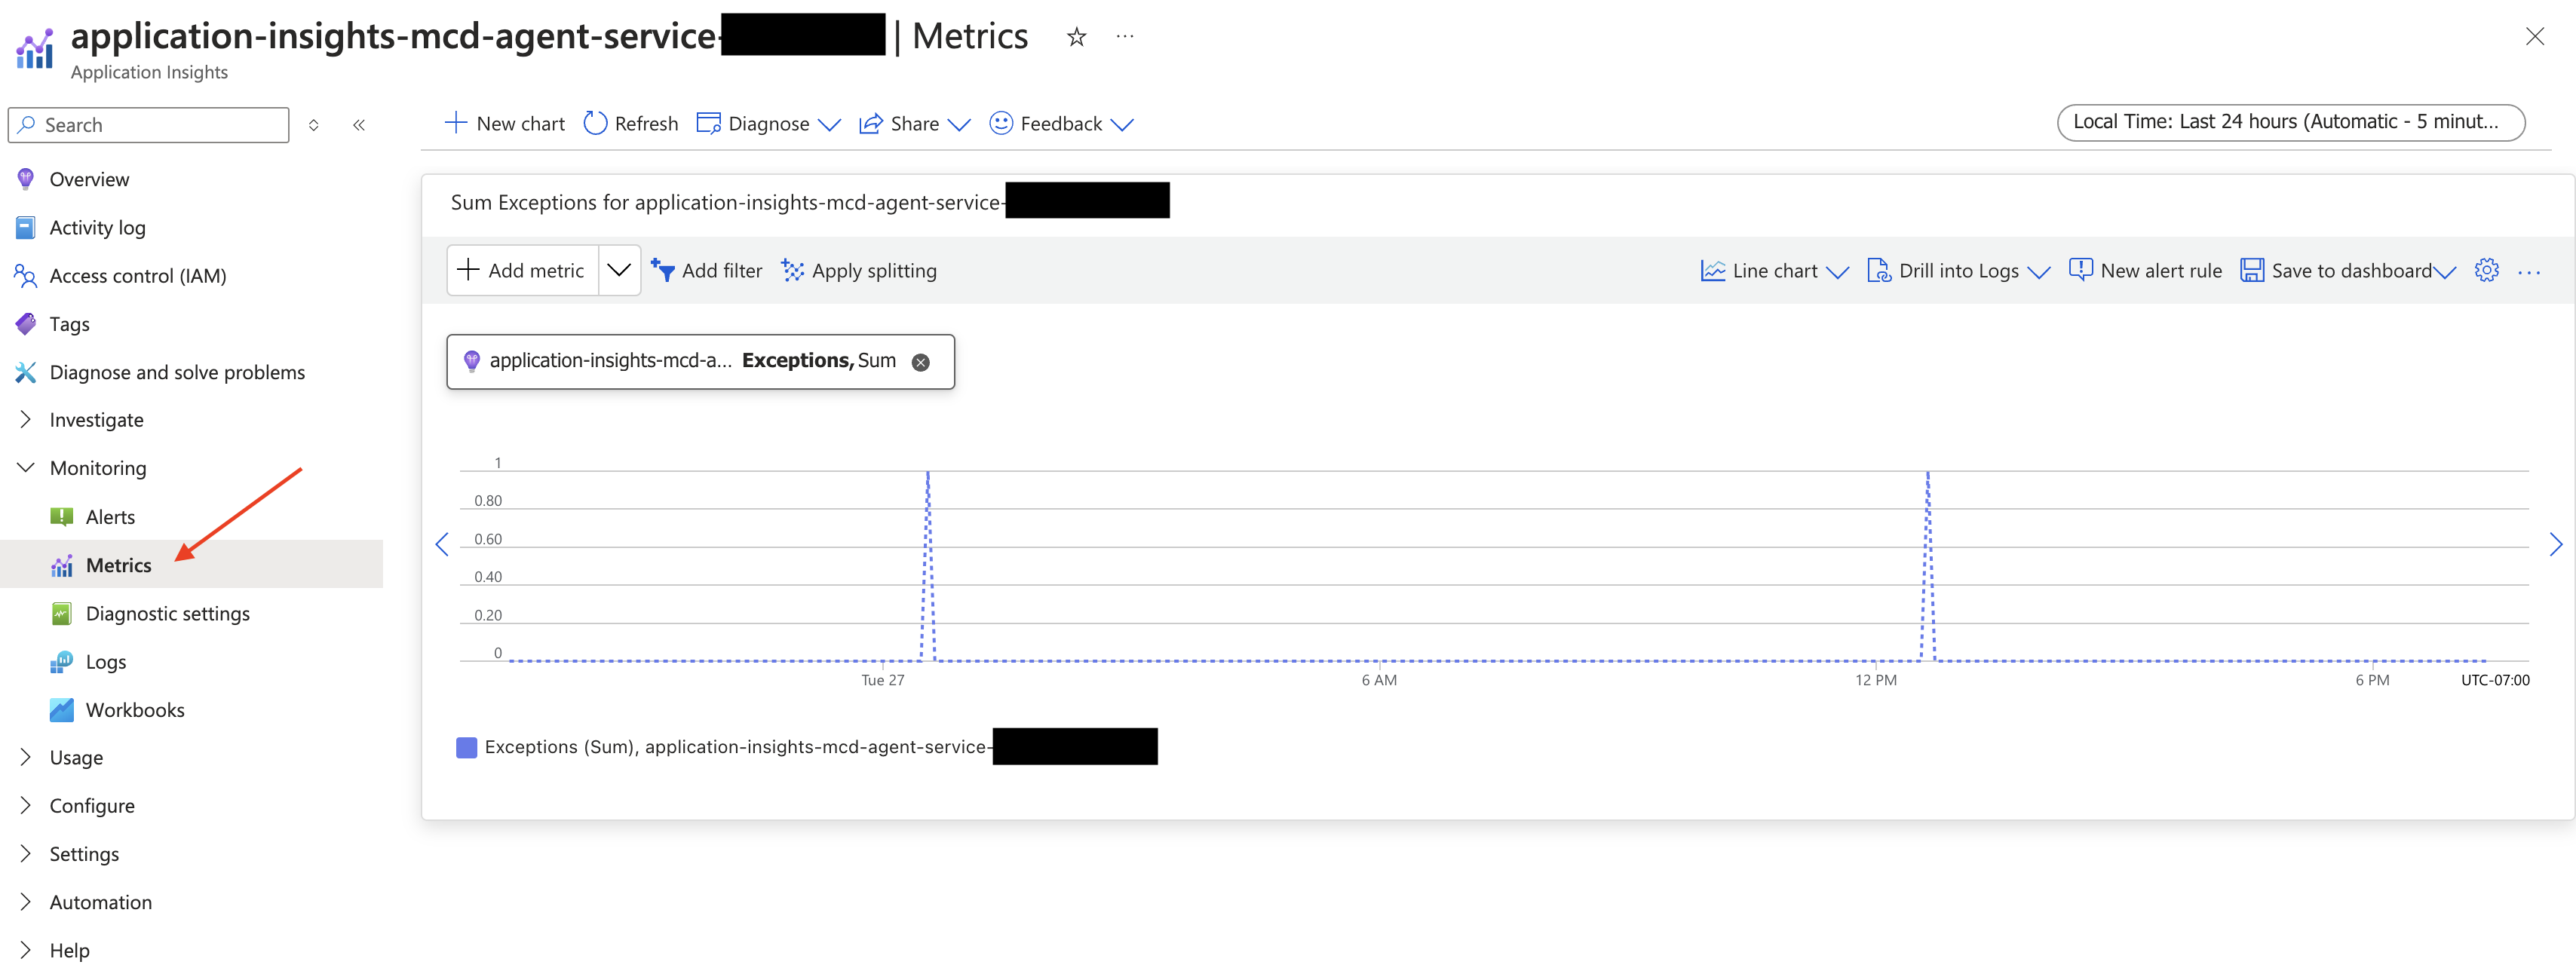Open chart settings gear icon
2576x971 pixels.
click(x=2486, y=270)
